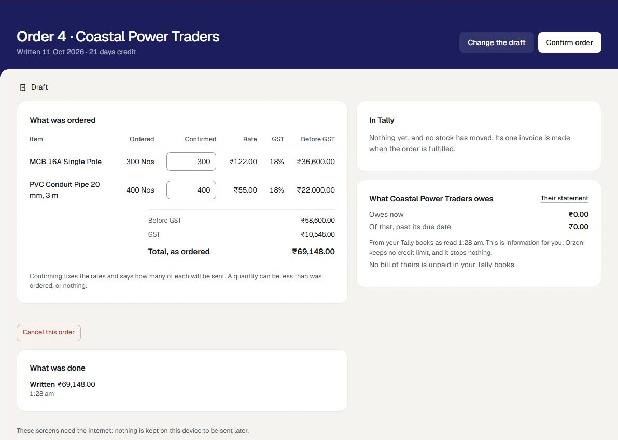Click the These screens need the internet notice
Screen dimensions: 618x440
[x=133, y=431]
